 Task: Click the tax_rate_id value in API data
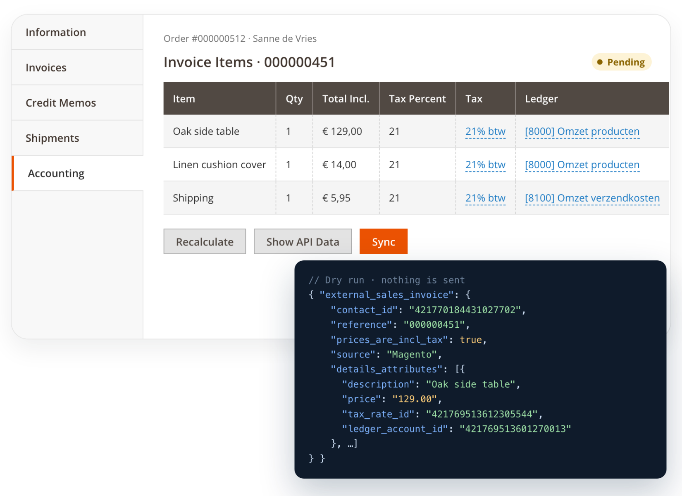(x=482, y=414)
